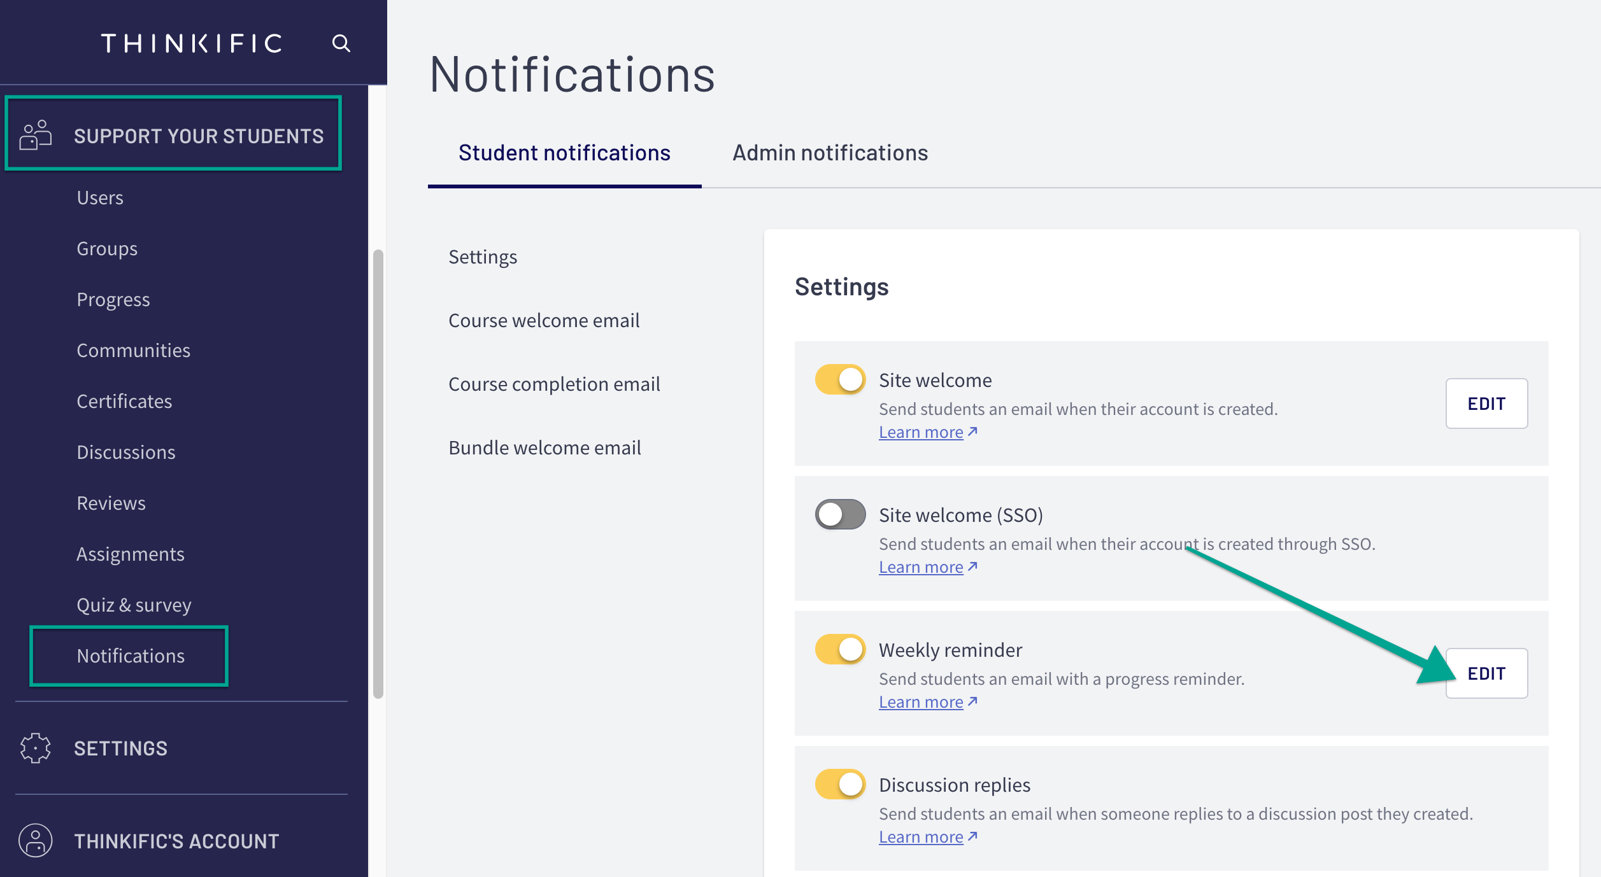1601x877 pixels.
Task: Open Course welcome email section
Action: (x=544, y=320)
